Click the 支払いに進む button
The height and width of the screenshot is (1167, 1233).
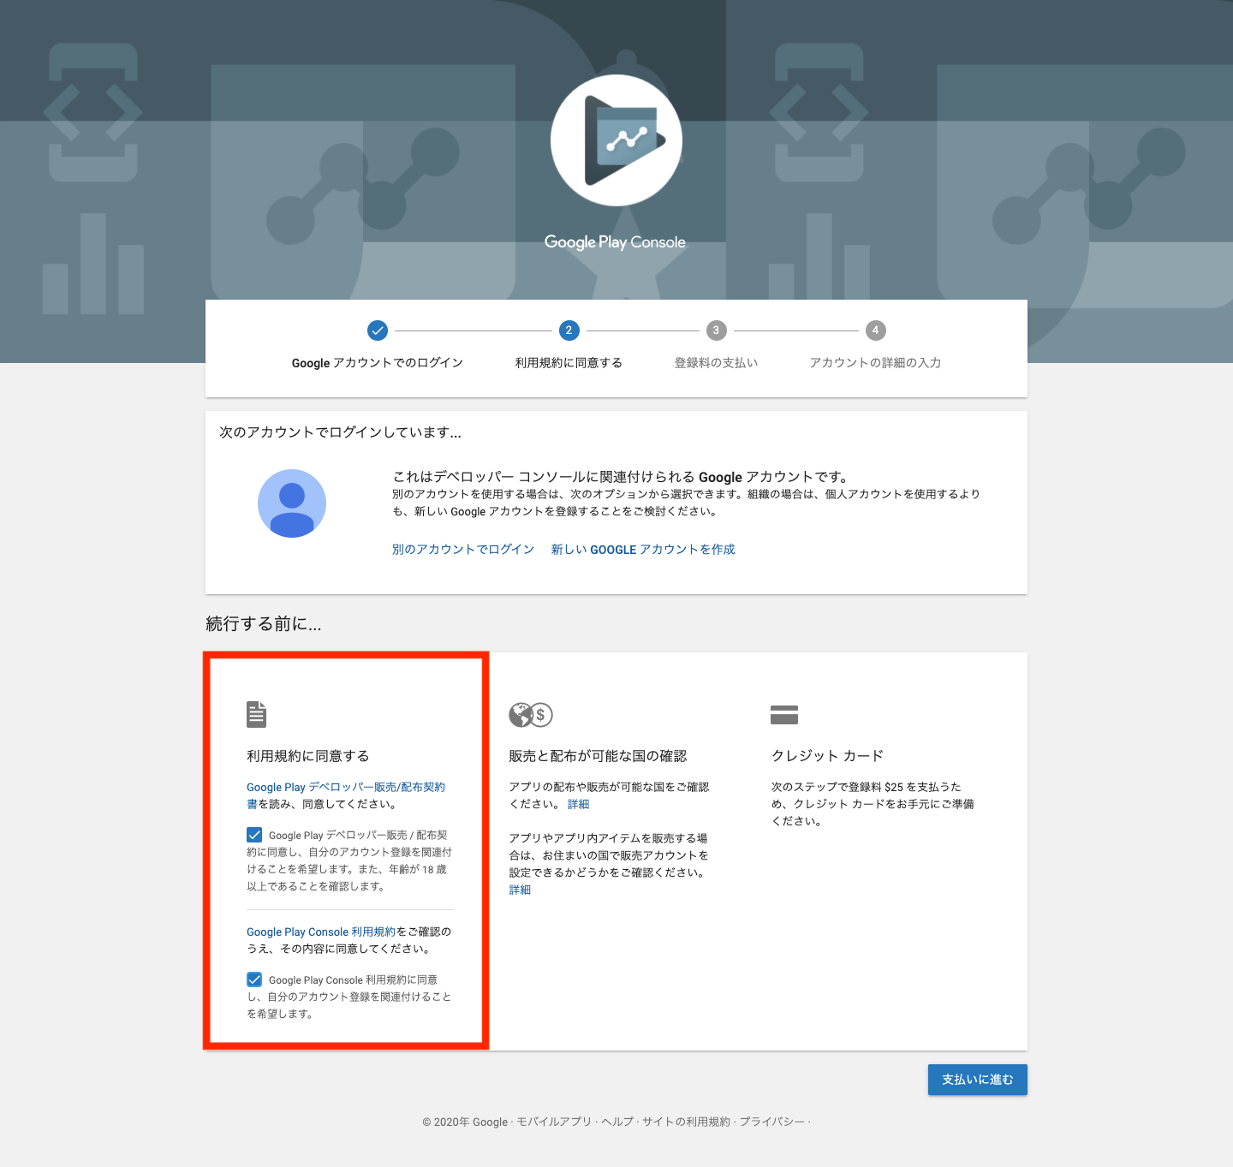[978, 1080]
